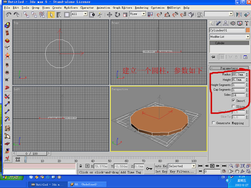The height and width of the screenshot is (188, 251).
Task: Open the MAXScript menu
Action: (x=174, y=8)
